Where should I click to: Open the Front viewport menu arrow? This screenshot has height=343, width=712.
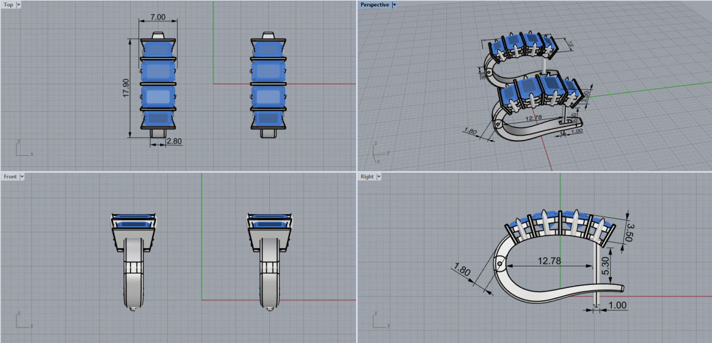coord(22,176)
